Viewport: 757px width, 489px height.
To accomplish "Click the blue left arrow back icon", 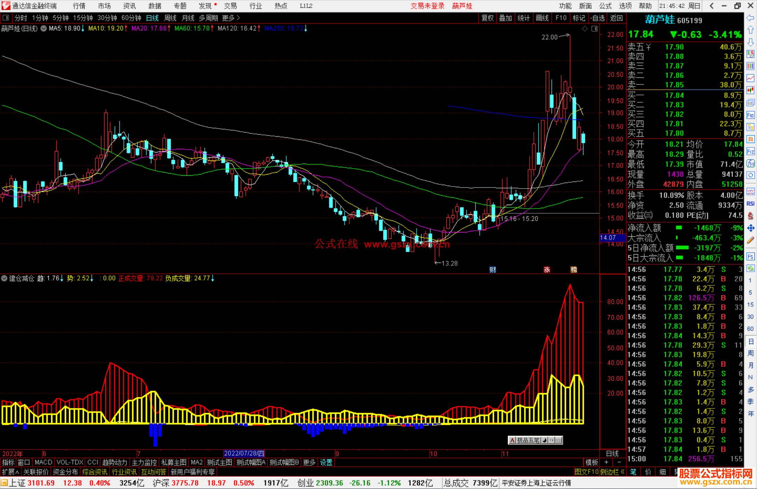I will (750, 18).
